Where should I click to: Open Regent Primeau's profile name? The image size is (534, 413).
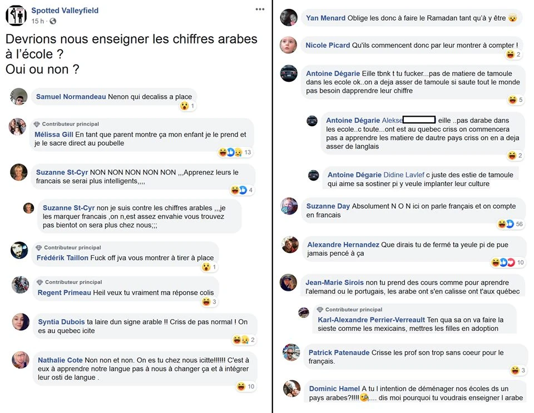click(64, 293)
